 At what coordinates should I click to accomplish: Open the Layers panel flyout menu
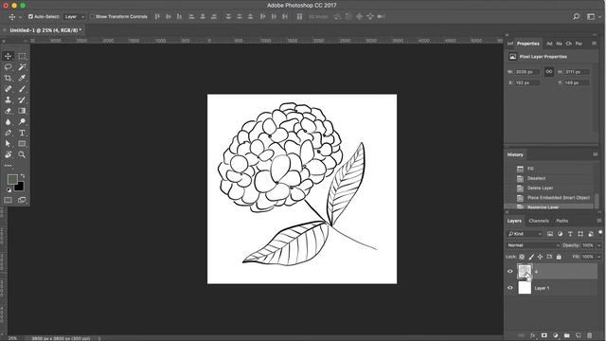pos(599,221)
